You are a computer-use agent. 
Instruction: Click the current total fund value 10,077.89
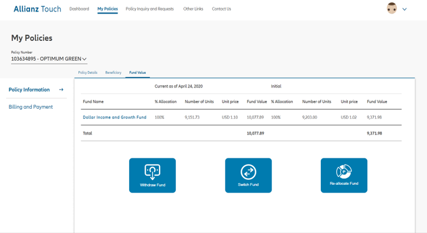point(255,133)
